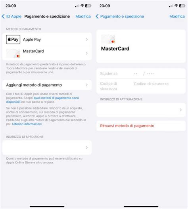
Task: Tap the back arrow next to ID Apple
Action: point(3,16)
